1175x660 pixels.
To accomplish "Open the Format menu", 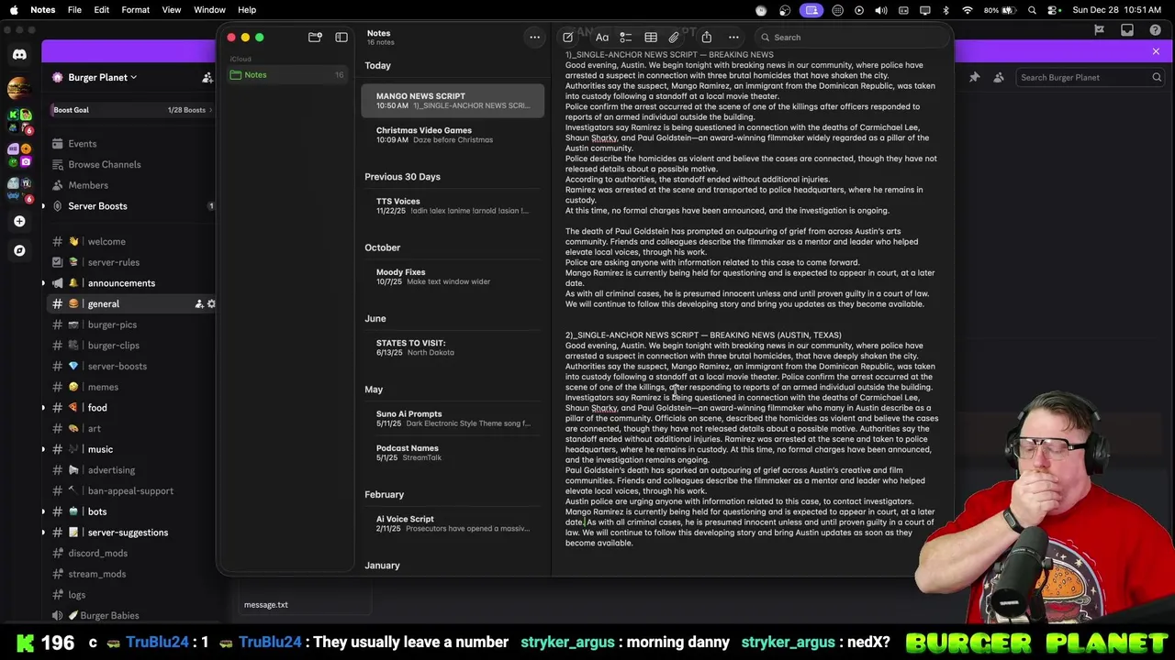I will click(135, 10).
